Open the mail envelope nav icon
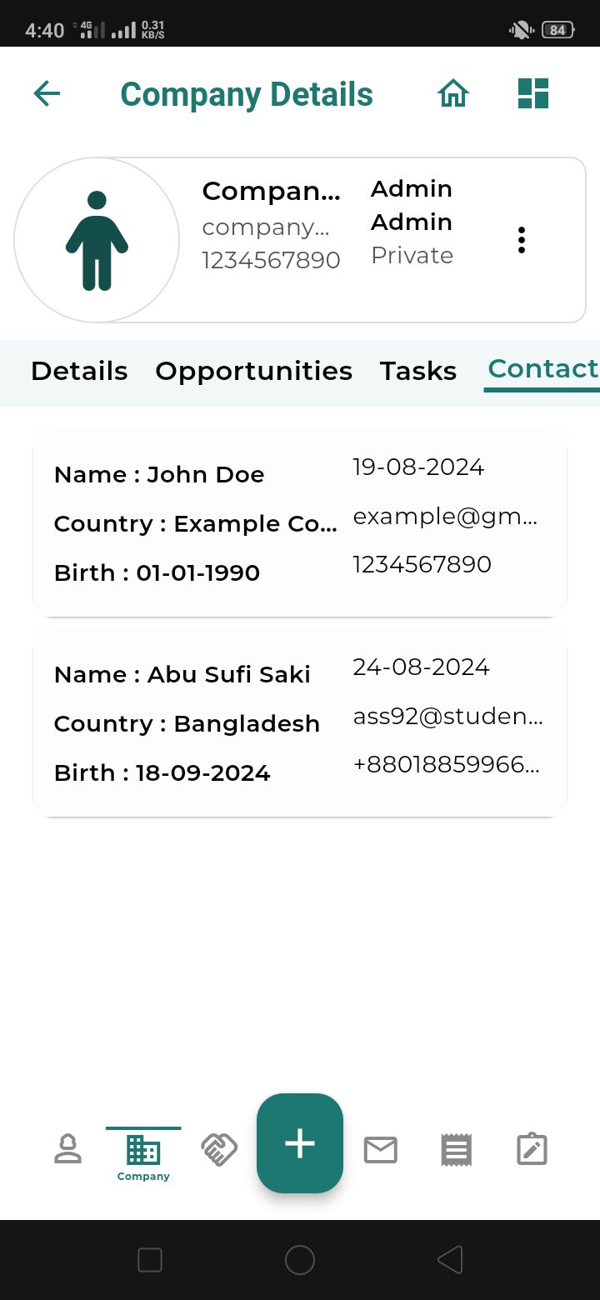 point(381,1149)
